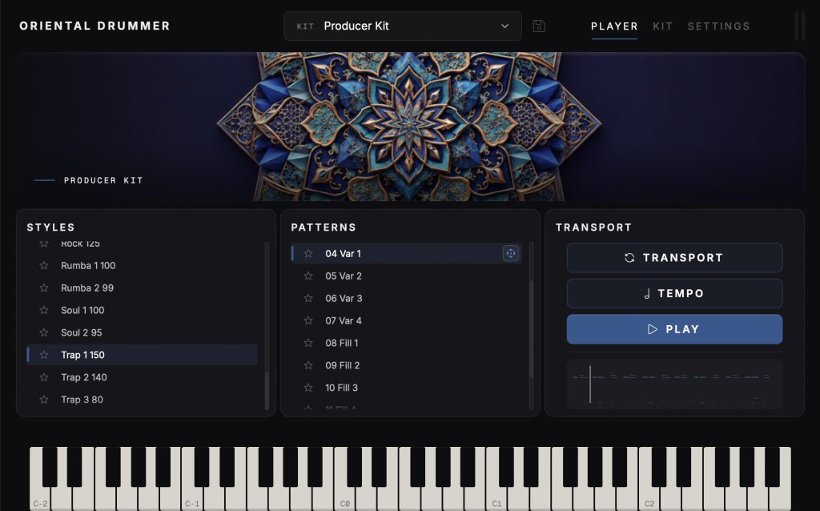This screenshot has width=820, height=511.
Task: Click the TRANSPORT sync button
Action: pyautogui.click(x=674, y=258)
